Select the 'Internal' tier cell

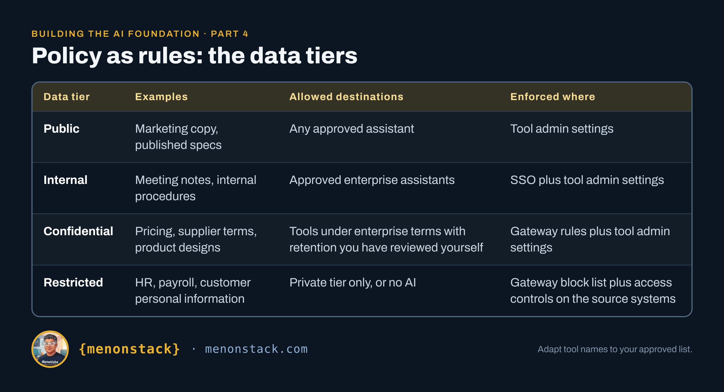pos(65,180)
